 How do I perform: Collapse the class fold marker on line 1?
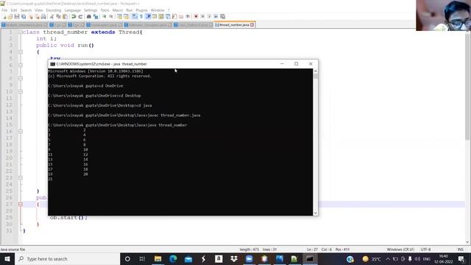(21, 32)
